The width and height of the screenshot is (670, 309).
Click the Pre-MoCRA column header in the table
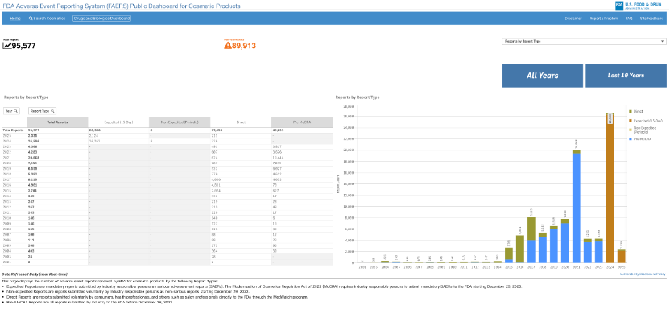click(302, 122)
